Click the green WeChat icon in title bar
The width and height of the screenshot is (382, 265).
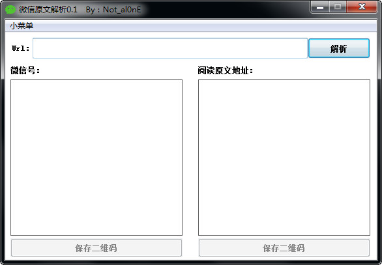10,10
